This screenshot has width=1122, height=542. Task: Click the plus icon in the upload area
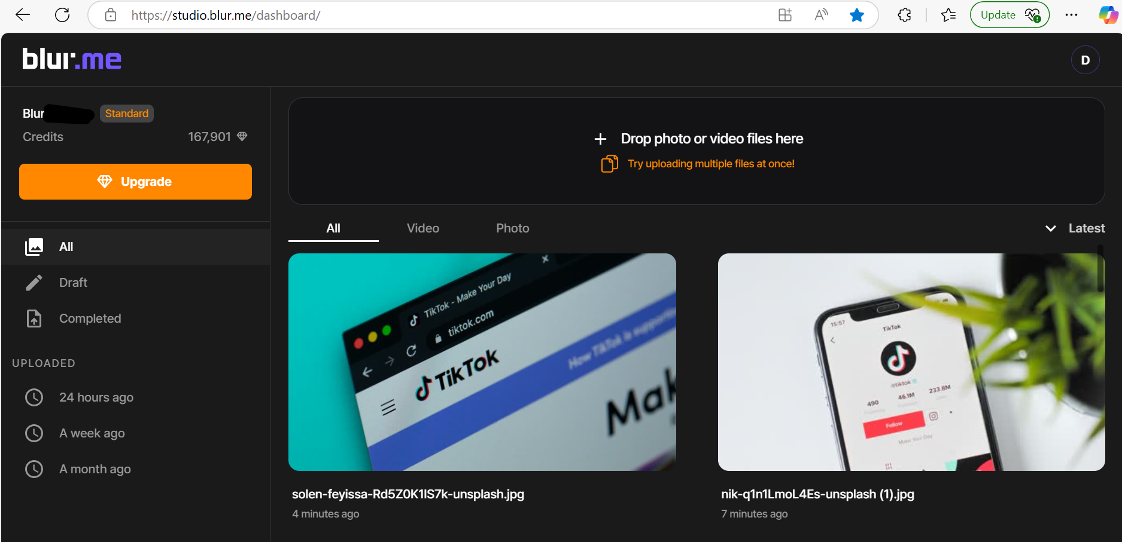coord(600,139)
